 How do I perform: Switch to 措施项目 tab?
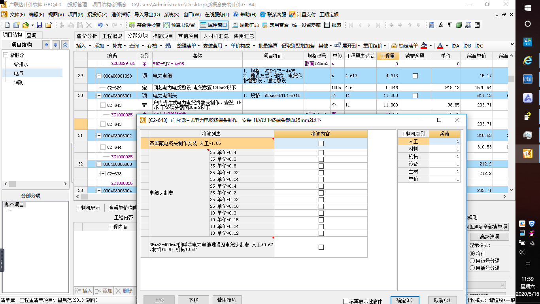(163, 36)
